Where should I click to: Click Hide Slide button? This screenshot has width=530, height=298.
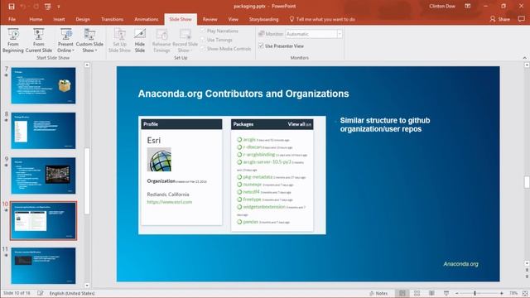click(x=140, y=41)
